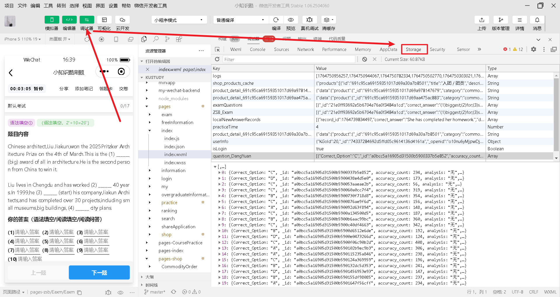Toggle the hot reload (热重载) option

[x=60, y=39]
